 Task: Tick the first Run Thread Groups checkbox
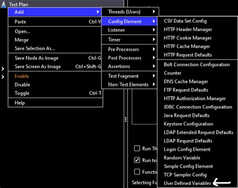[x=137, y=148]
